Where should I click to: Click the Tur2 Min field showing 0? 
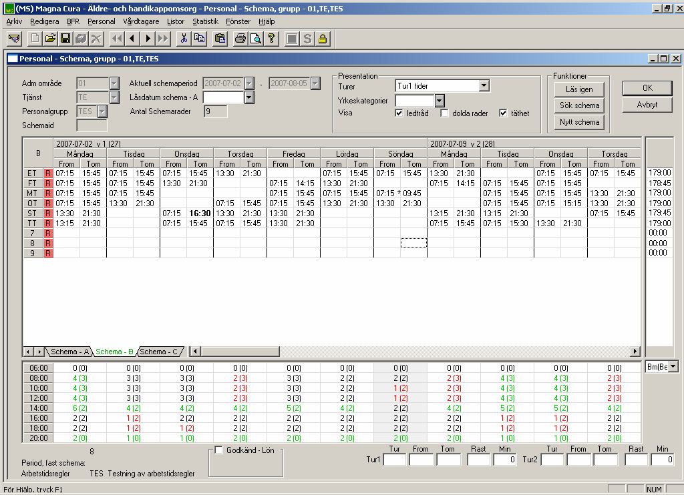tap(662, 460)
